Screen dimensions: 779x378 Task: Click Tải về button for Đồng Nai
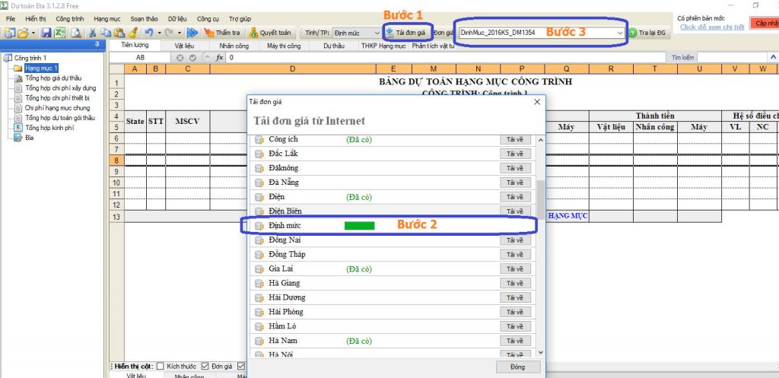(x=515, y=240)
